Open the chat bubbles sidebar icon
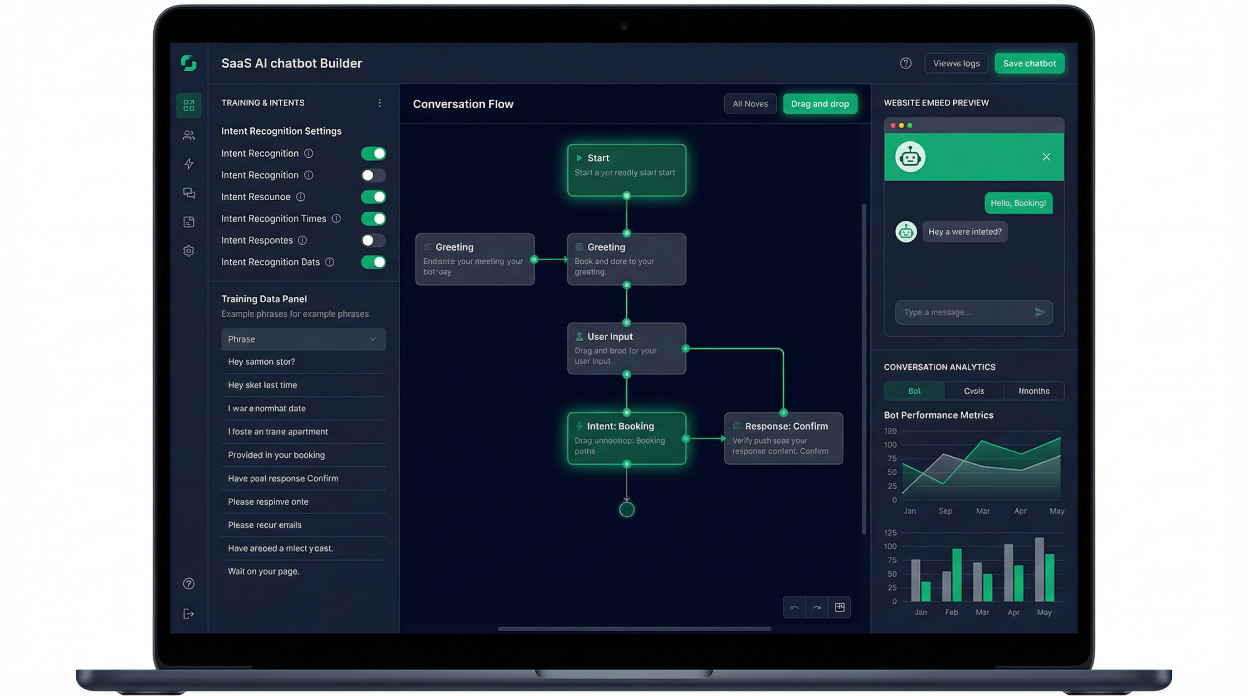This screenshot has height=696, width=1248. point(189,193)
